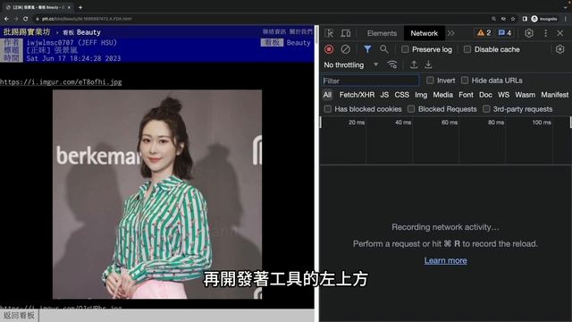This screenshot has height=322, width=572.
Task: Click zoom magnifier icon in address bar
Action: tap(493, 19)
